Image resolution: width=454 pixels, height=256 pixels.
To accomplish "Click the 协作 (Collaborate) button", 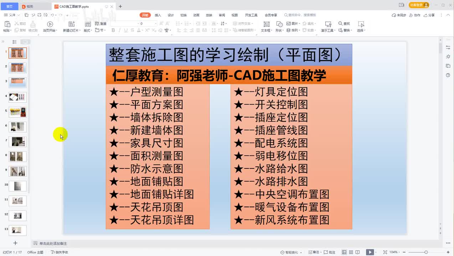I will [415, 15].
